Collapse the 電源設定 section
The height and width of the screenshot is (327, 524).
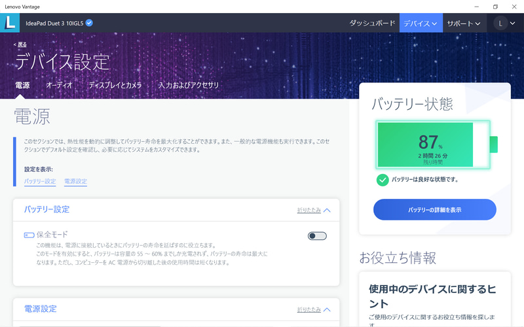coord(314,309)
